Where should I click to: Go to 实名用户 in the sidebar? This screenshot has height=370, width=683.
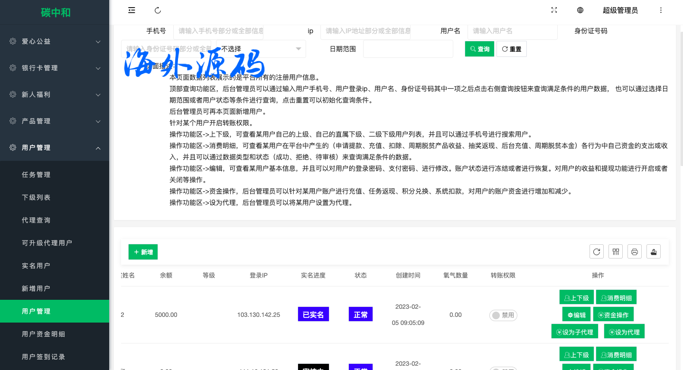point(36,266)
